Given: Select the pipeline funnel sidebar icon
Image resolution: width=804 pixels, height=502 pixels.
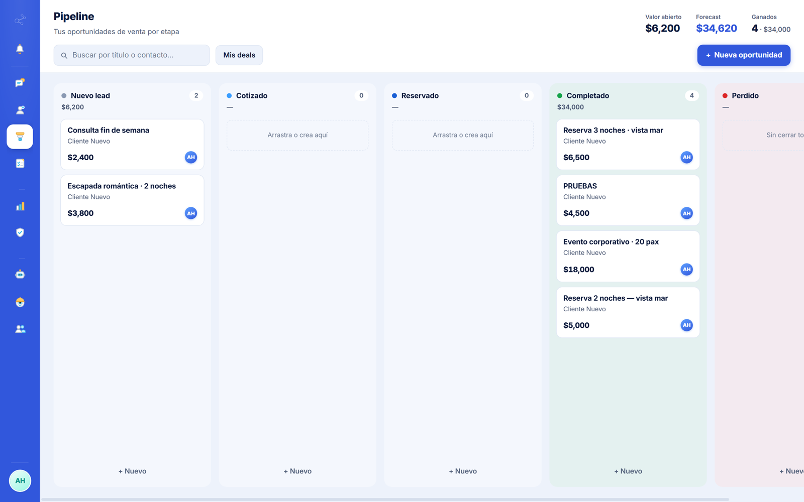Looking at the screenshot, I should click(20, 137).
